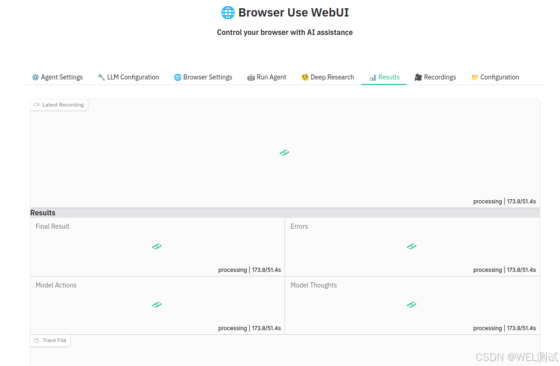The width and height of the screenshot is (560, 366).
Task: Click the Latest Recording video icon
Action: 37,105
